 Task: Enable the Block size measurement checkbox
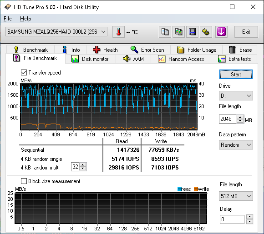point(24,181)
